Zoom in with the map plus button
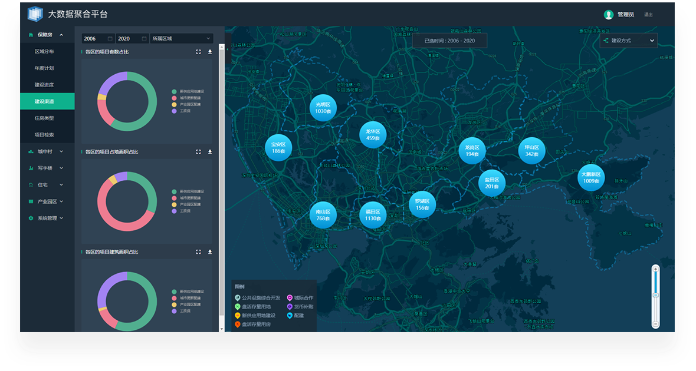Image resolution: width=696 pixels, height=371 pixels. coord(655,269)
